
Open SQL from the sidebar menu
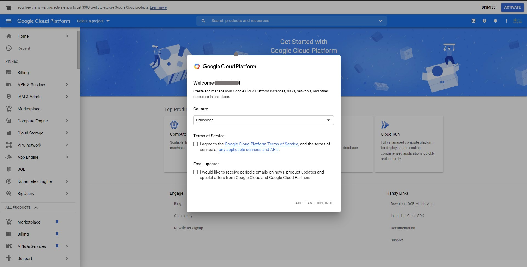point(21,169)
